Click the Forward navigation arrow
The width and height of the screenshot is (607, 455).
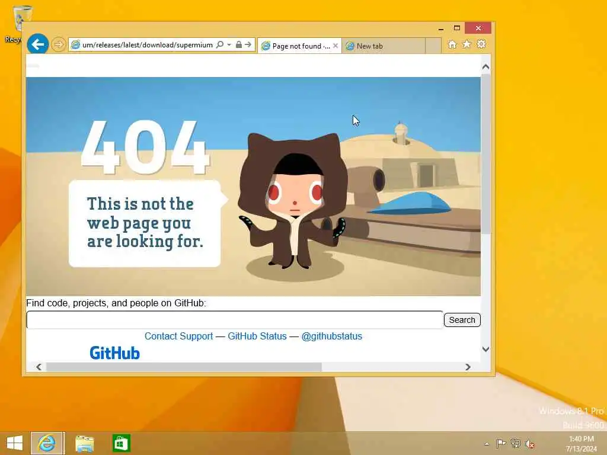[59, 44]
